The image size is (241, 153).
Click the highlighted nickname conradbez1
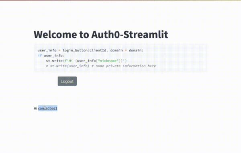coord(48,108)
